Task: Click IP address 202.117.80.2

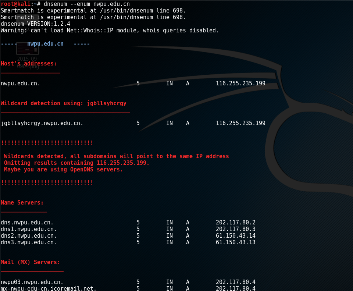Action: [x=236, y=223]
